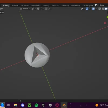The width and height of the screenshot is (108, 108).
Task: Open the Texture Paint workspace tab
Action: [36, 5]
